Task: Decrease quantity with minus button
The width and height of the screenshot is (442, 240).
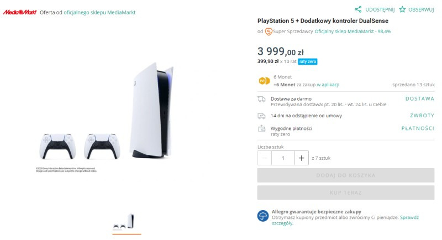Action: coord(265,158)
